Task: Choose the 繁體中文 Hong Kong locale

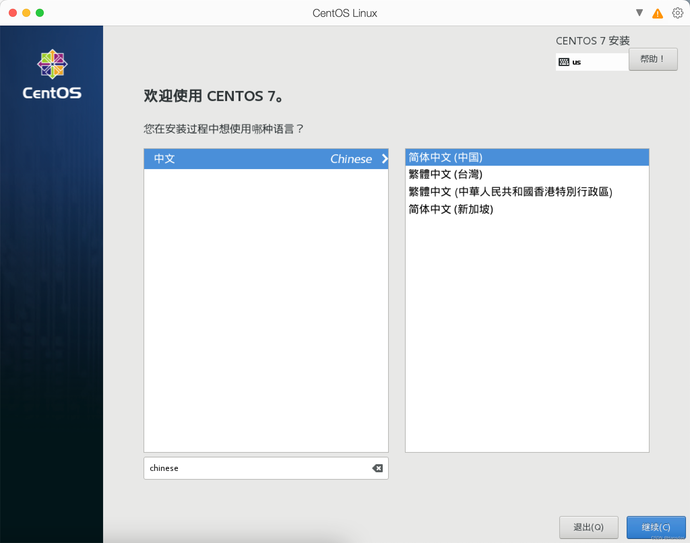Action: coord(510,192)
